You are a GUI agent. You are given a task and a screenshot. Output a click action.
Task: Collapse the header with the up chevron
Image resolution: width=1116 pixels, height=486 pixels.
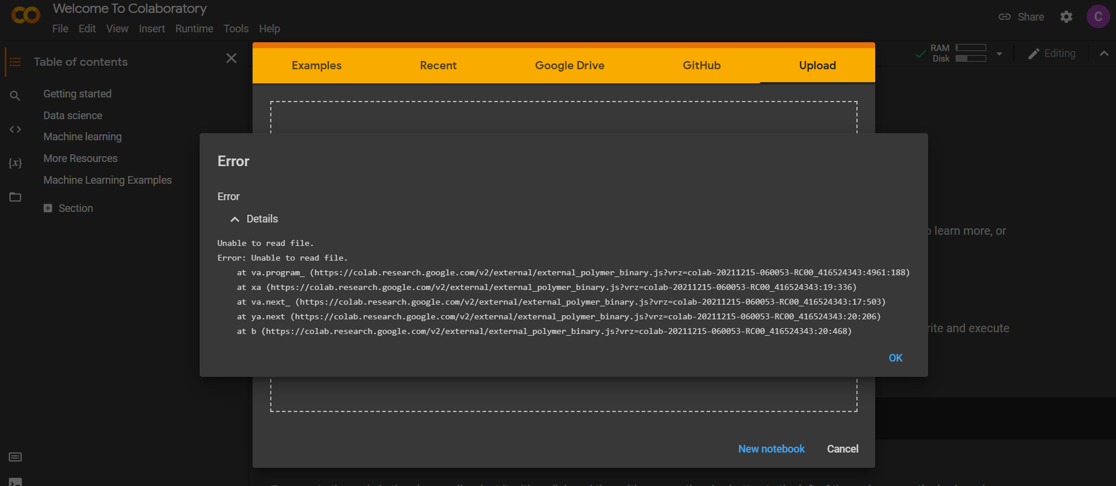coord(1104,53)
